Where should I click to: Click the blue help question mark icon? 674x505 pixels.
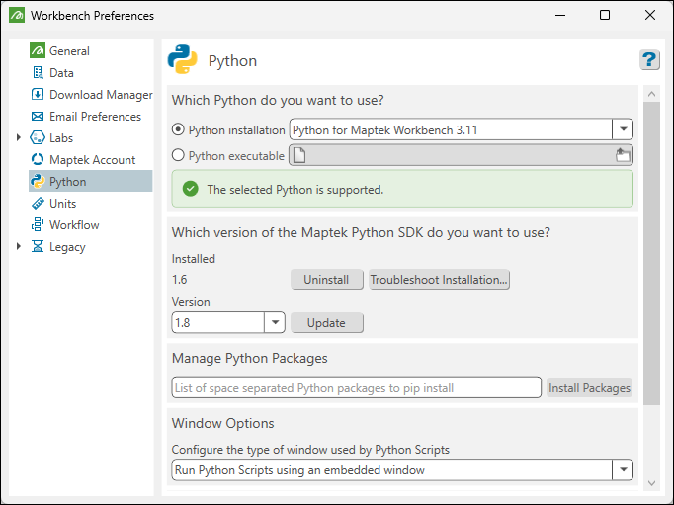click(649, 59)
